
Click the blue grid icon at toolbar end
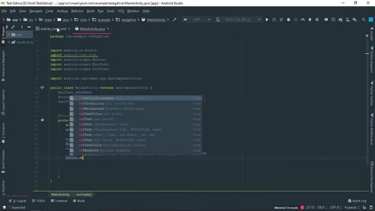click(371, 19)
